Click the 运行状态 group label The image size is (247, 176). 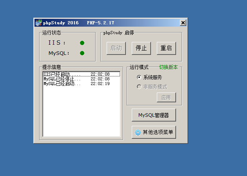51,33
